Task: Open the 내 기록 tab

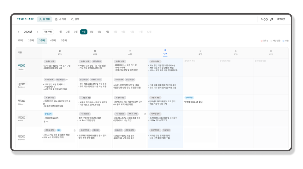Action: (61, 19)
